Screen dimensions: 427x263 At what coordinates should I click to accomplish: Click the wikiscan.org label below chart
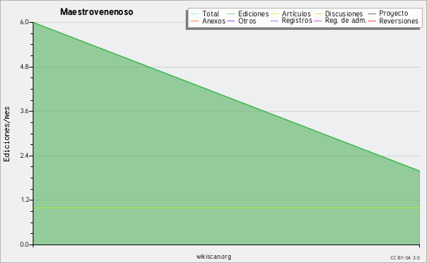pos(213,257)
